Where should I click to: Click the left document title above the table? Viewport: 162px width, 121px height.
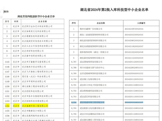(x=36, y=16)
